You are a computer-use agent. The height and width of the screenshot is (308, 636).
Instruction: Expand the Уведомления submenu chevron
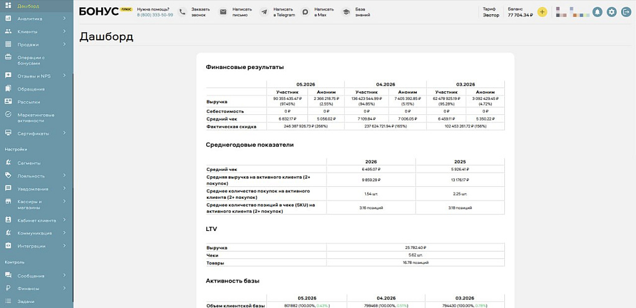tap(65, 189)
